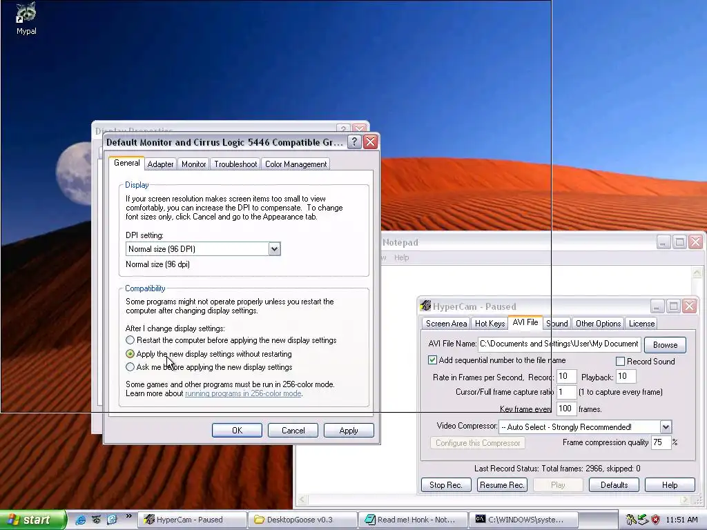
Task: Click OK in the monitor properties dialog
Action: point(238,431)
